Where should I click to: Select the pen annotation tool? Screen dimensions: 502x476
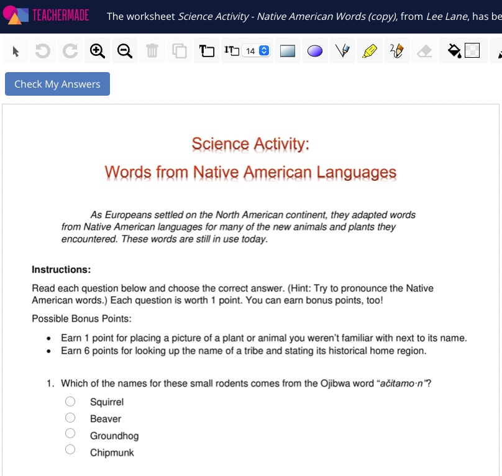click(342, 50)
